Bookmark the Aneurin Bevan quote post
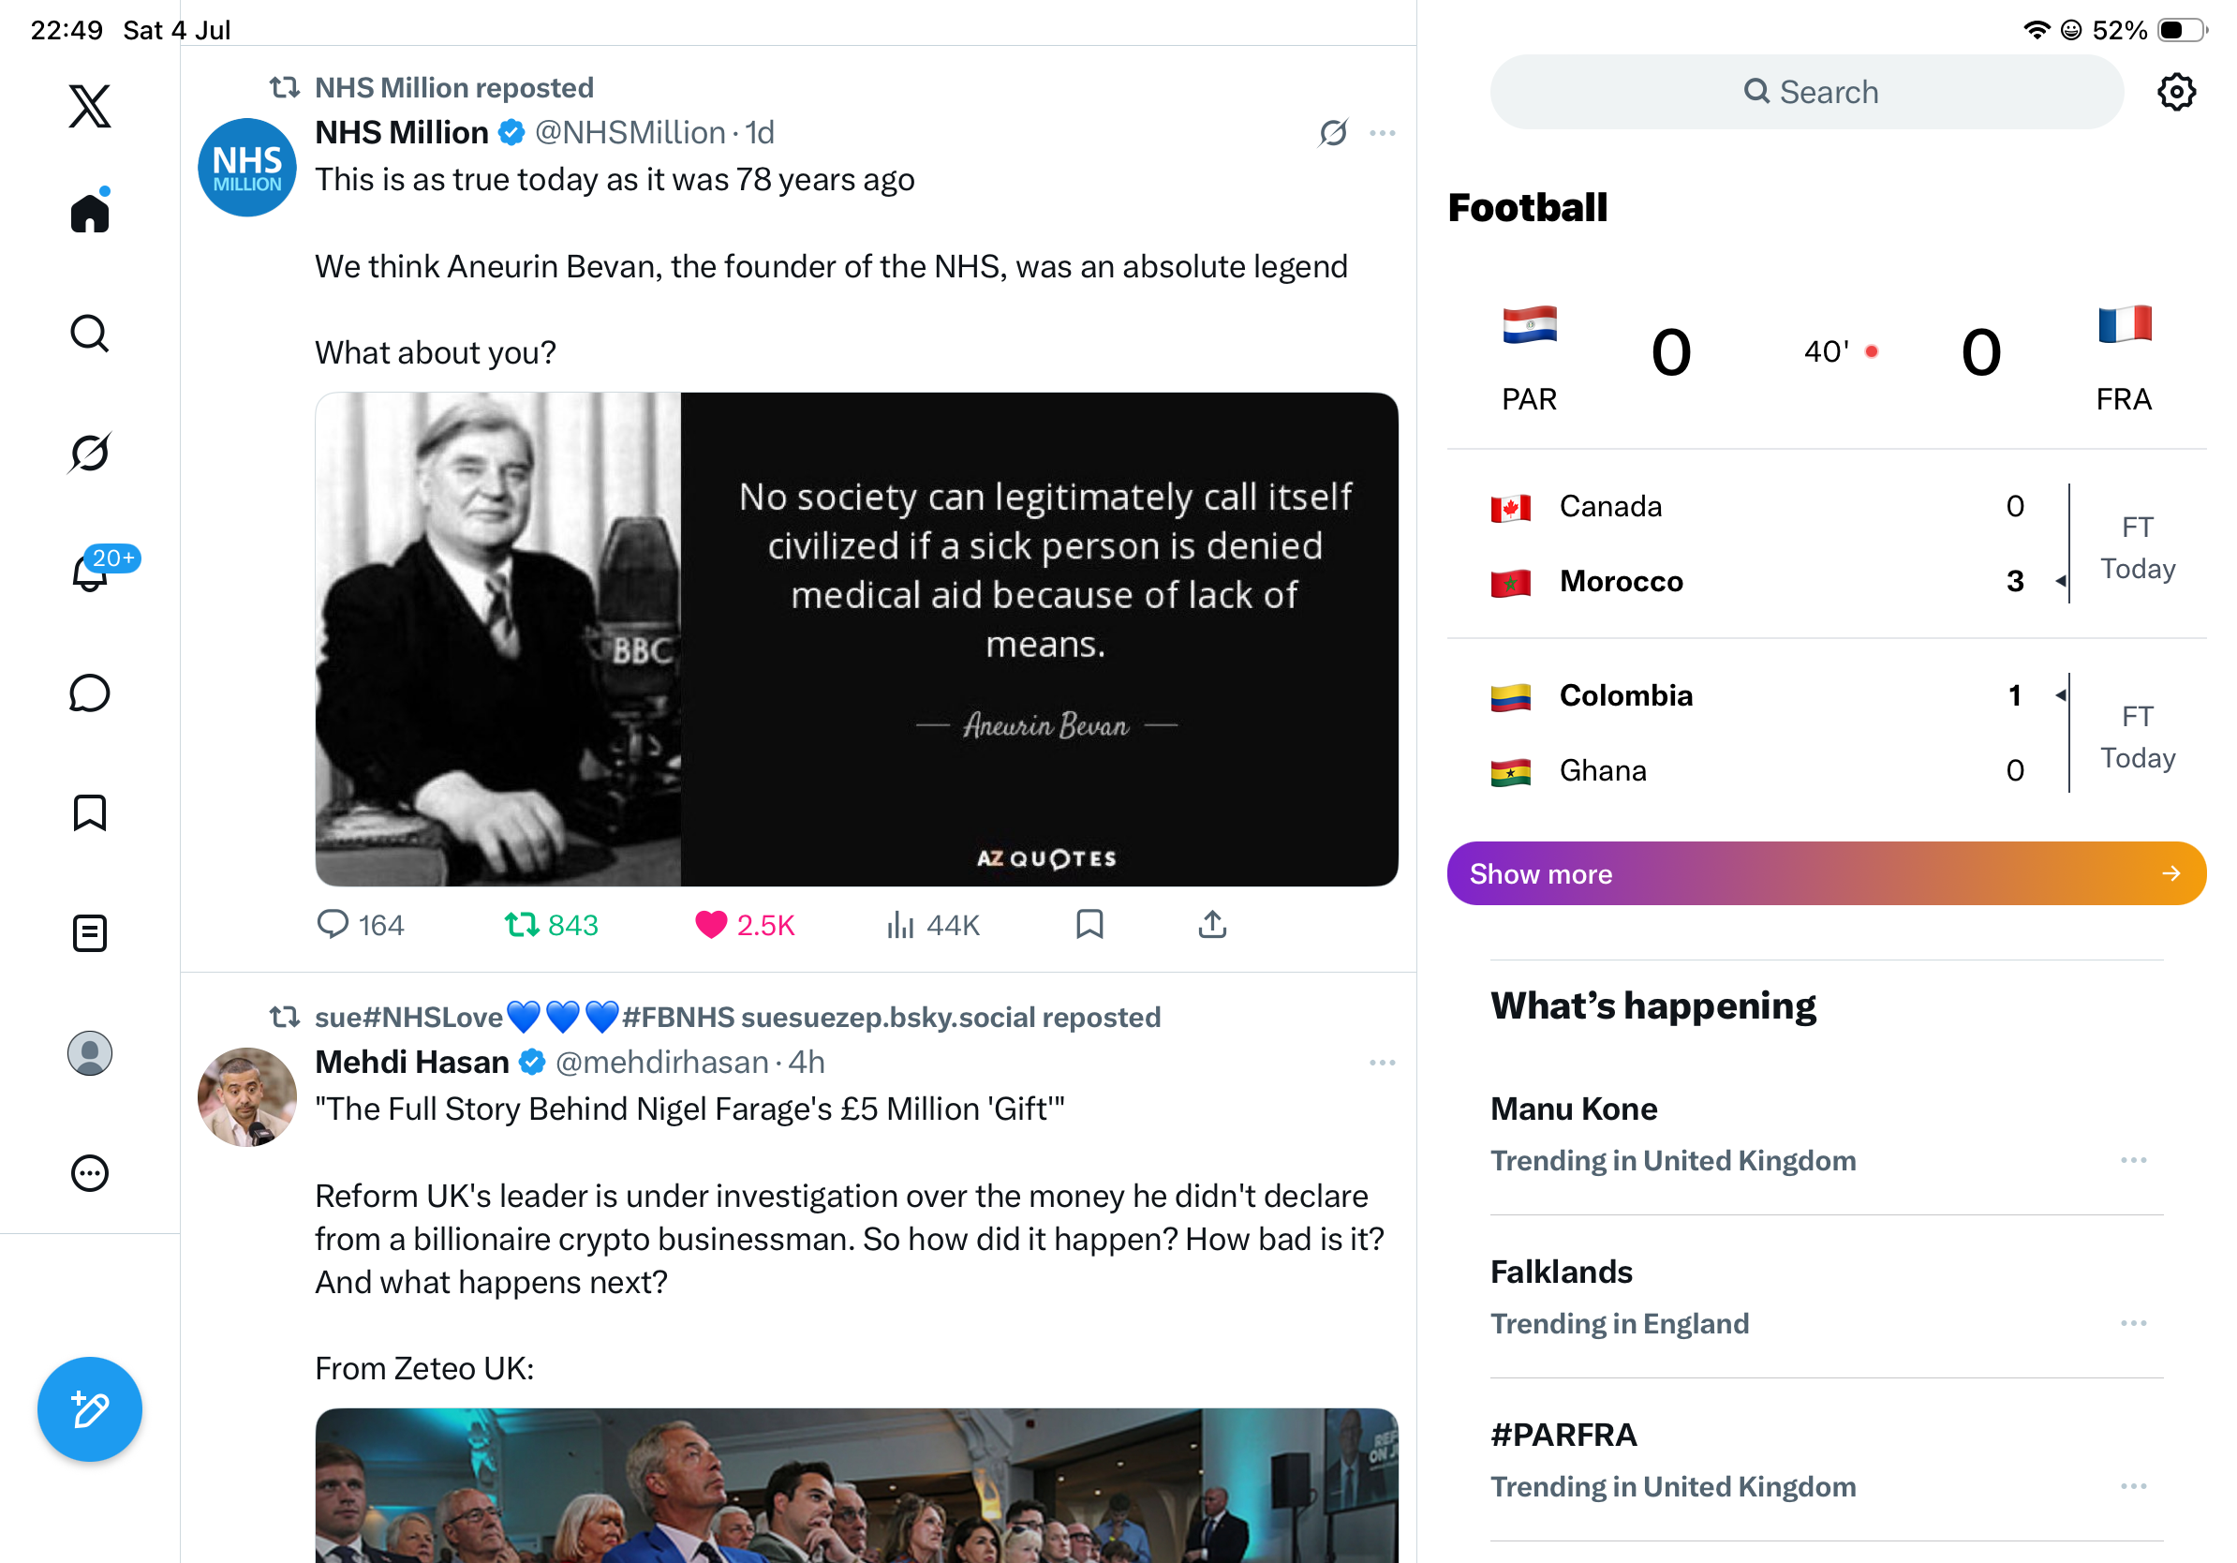Screen dimensions: 2237x1563 pyautogui.click(x=1089, y=925)
